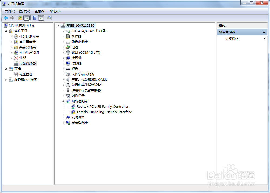Expand the 服务和应用程序 node

[6, 80]
